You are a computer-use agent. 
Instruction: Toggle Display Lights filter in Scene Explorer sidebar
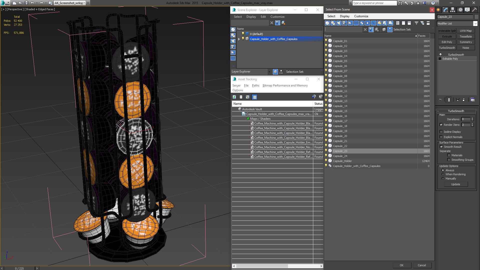[x=233, y=41]
